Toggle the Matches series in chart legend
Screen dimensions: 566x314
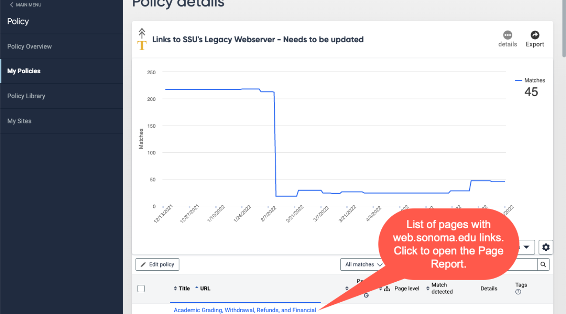[530, 80]
